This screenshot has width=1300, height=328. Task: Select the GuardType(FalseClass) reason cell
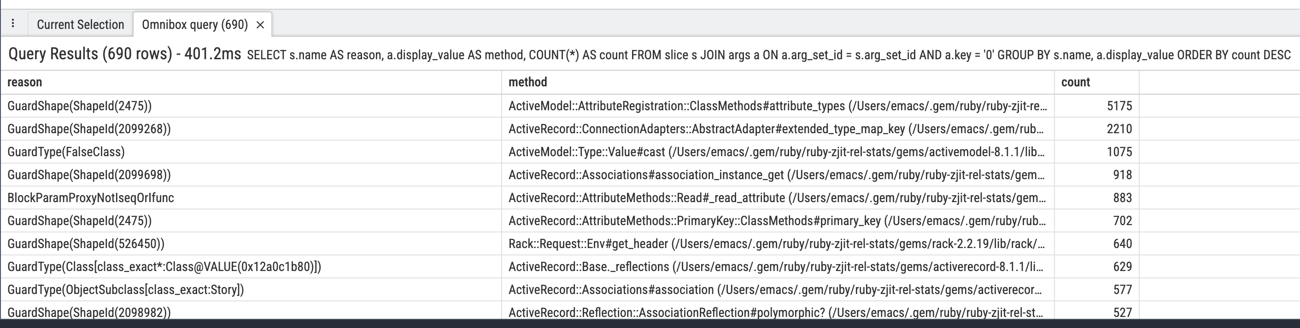[x=66, y=152]
